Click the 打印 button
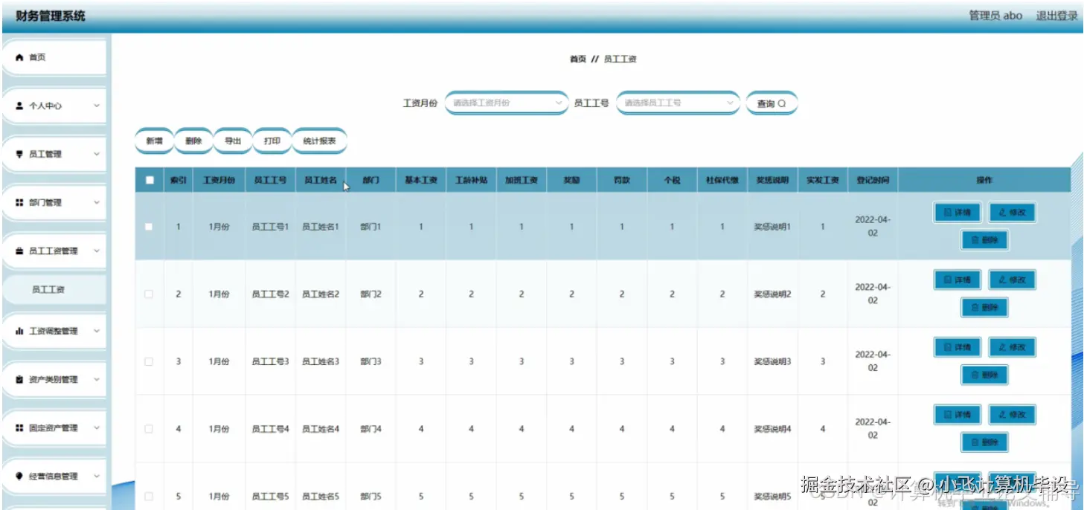 (272, 141)
